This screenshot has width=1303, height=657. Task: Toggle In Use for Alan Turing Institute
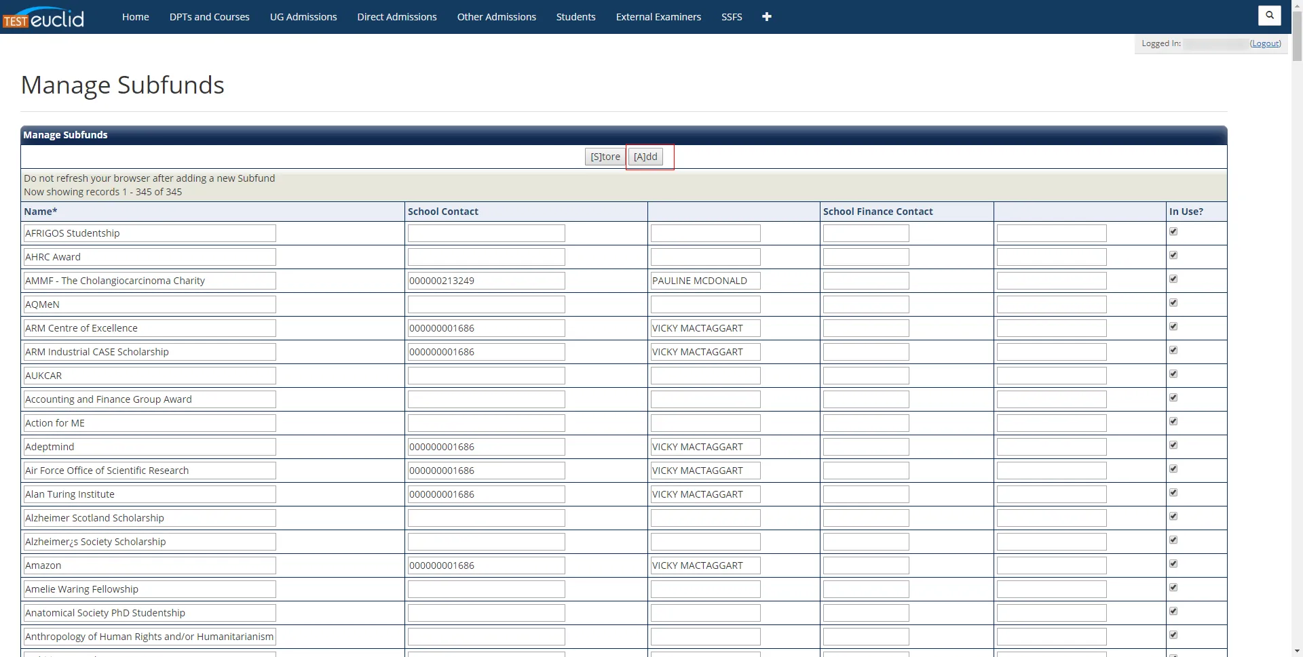click(x=1173, y=493)
